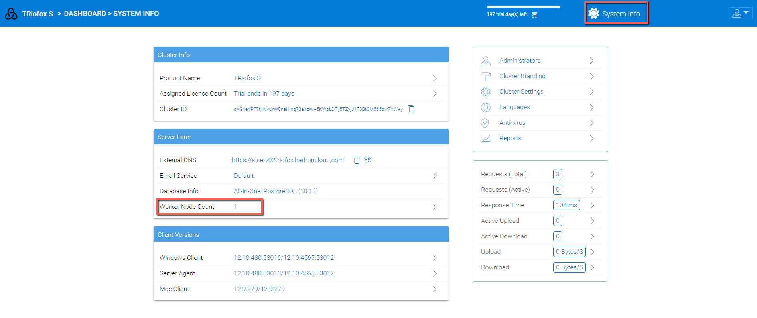Expand Active Download details chevron

coord(592,236)
